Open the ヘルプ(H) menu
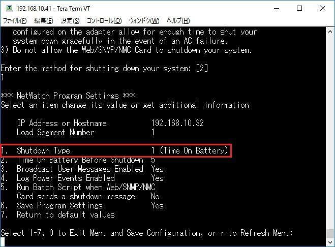 coord(178,21)
